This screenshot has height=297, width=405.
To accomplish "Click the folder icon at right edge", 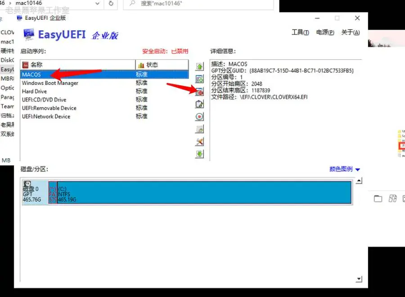I will pyautogui.click(x=378, y=198).
